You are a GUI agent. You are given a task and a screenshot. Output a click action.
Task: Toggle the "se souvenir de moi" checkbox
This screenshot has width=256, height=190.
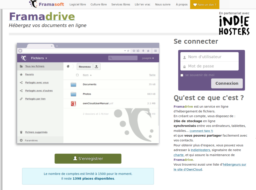182,75
